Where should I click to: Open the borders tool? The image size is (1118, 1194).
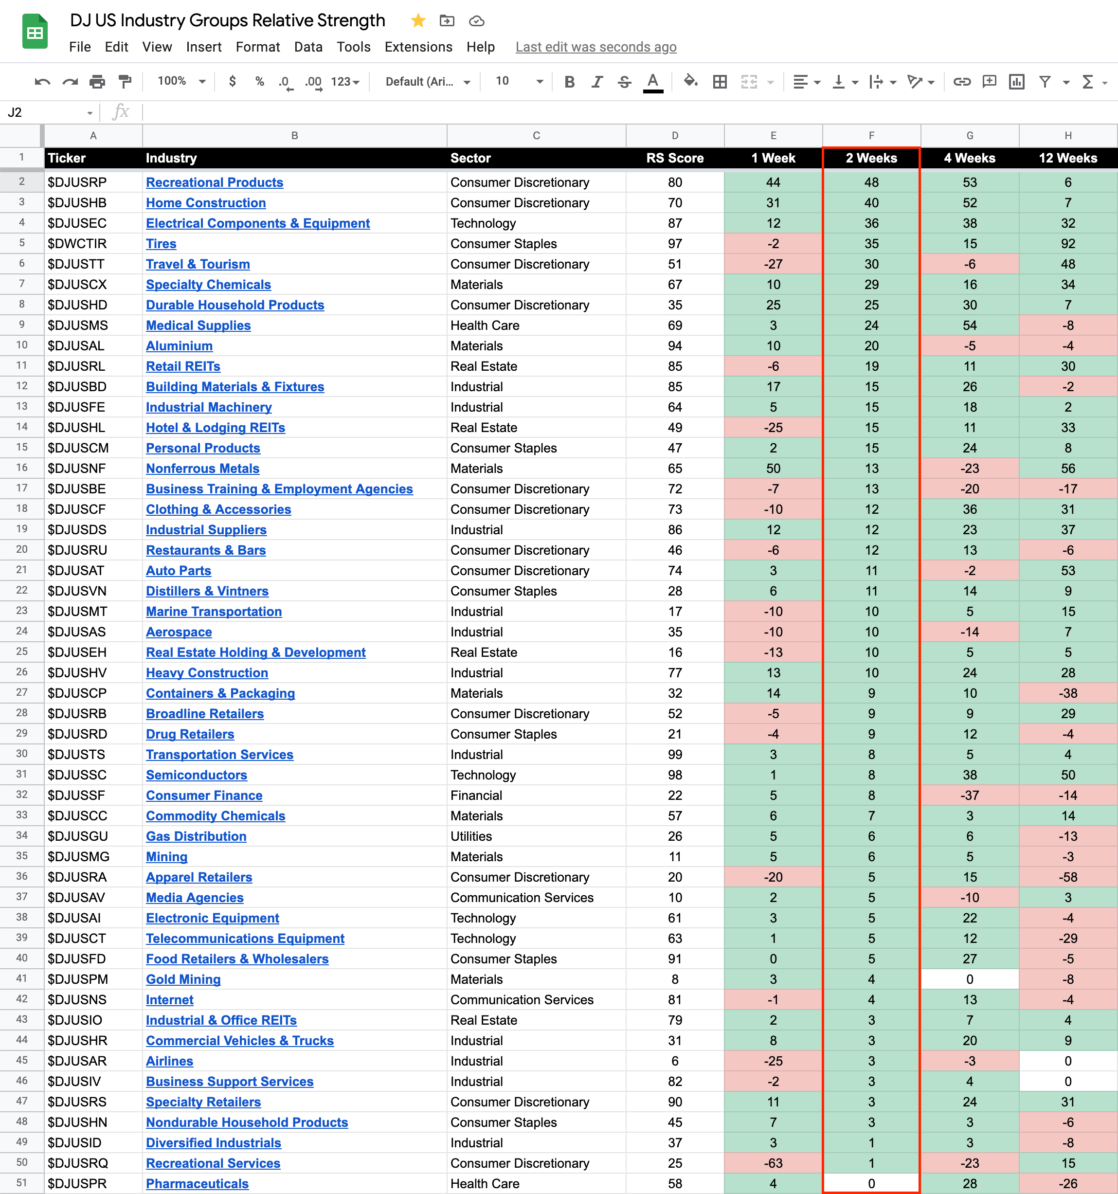click(720, 82)
